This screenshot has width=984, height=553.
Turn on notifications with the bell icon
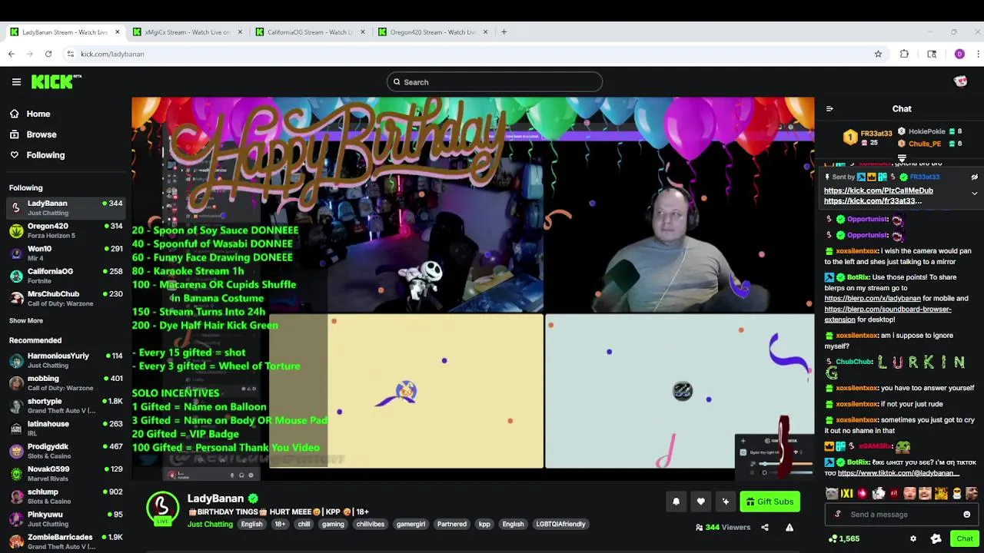pos(676,502)
